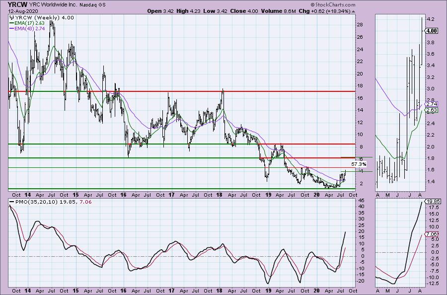Image resolution: width=447 pixels, height=295 pixels.
Task: Click the bar-chart icon beside YRCW (Weekly)
Action: click(12, 18)
